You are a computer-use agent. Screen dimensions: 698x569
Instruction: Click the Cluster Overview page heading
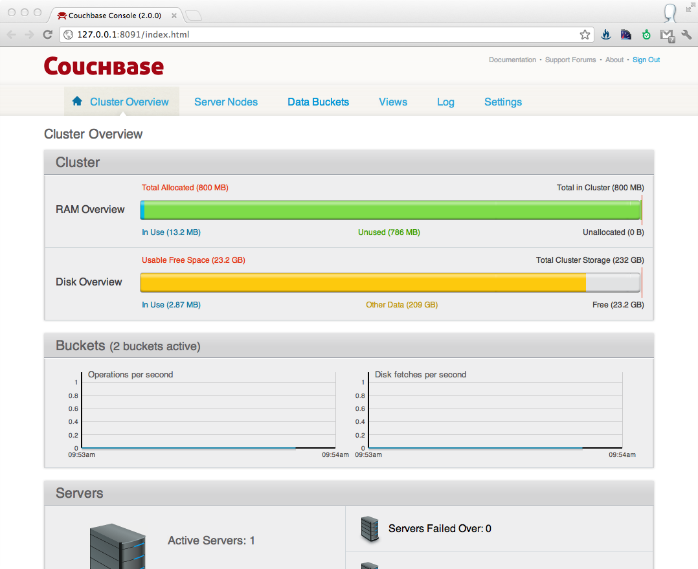[93, 134]
